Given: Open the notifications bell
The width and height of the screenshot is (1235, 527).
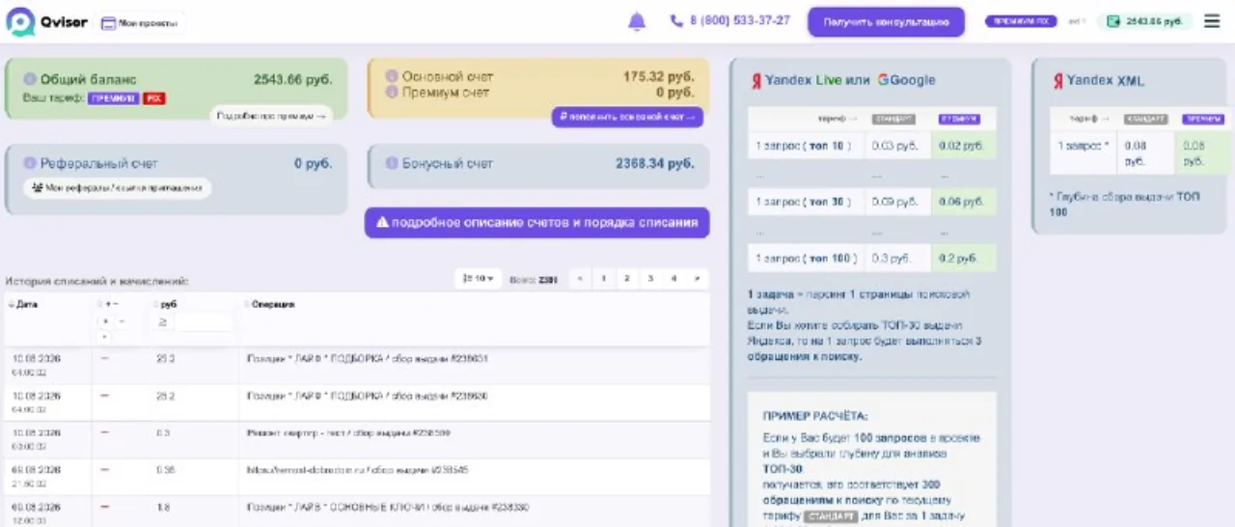Looking at the screenshot, I should [636, 21].
